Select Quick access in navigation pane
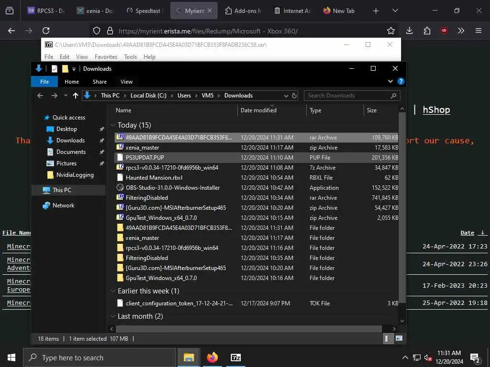 pyautogui.click(x=69, y=118)
